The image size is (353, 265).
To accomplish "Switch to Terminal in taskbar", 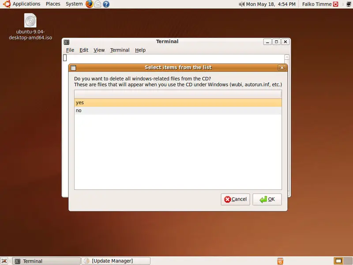I will pos(47,261).
